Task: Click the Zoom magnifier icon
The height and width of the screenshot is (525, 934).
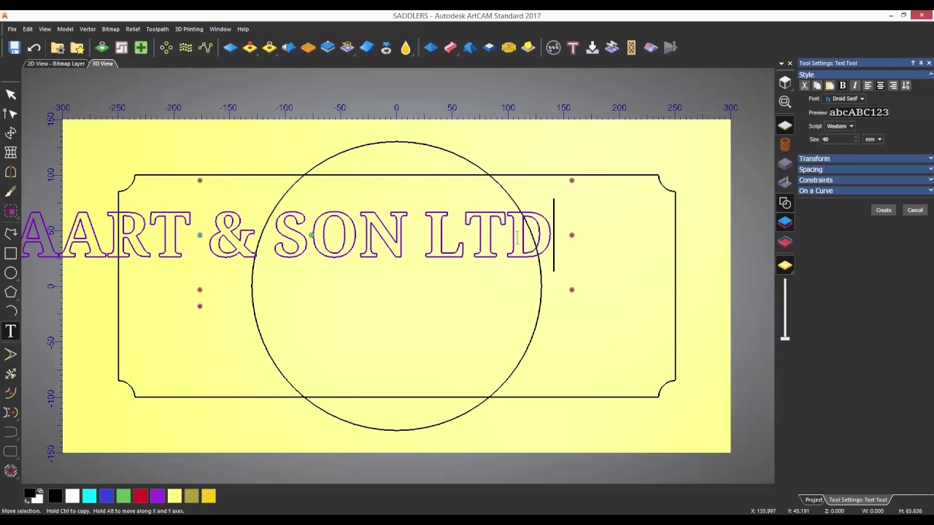Action: pos(785,102)
